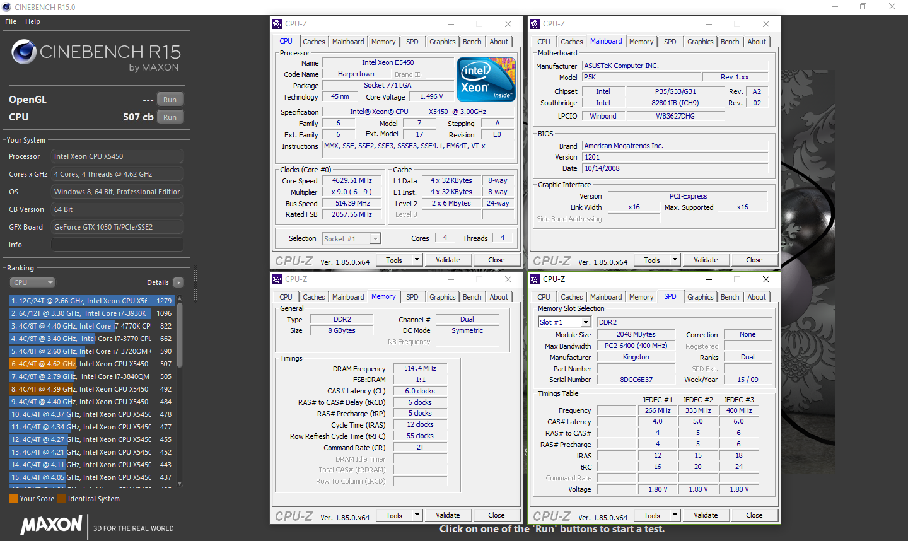Click Module Size 2048 MBytes value
The width and height of the screenshot is (908, 541).
point(636,334)
